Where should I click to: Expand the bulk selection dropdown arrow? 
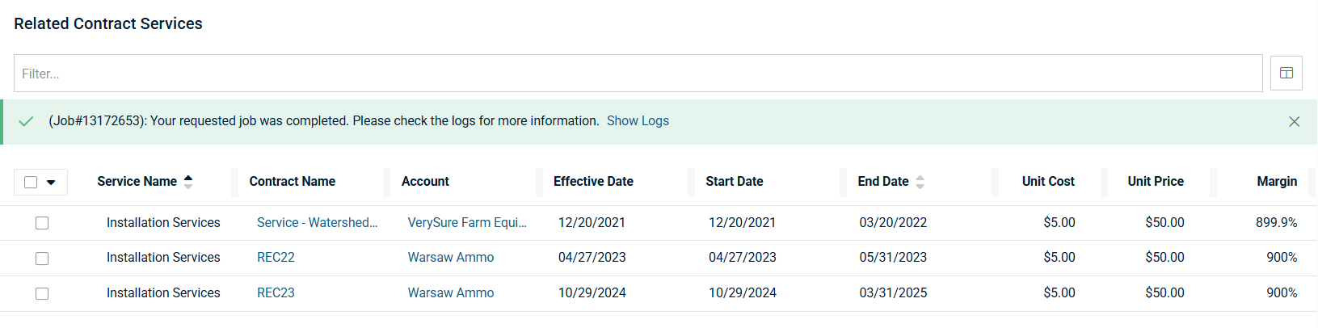pos(51,183)
